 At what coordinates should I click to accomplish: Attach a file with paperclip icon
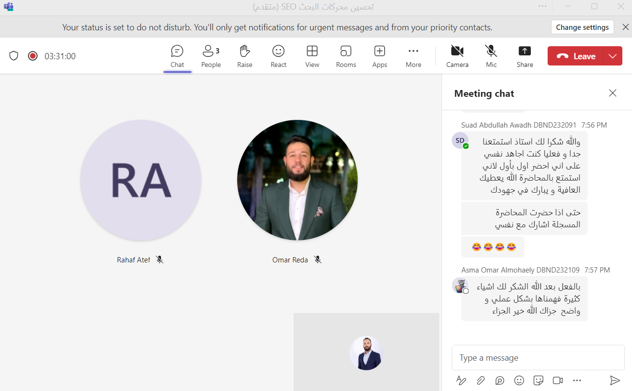[481, 380]
